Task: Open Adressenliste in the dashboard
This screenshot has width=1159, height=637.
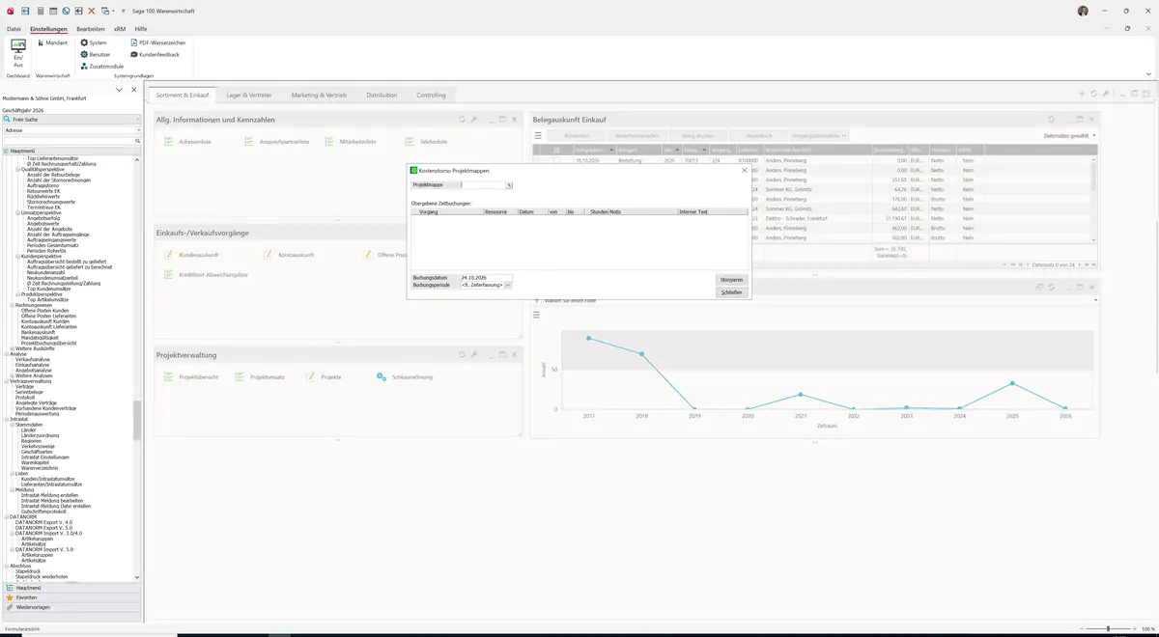Action: (188, 142)
